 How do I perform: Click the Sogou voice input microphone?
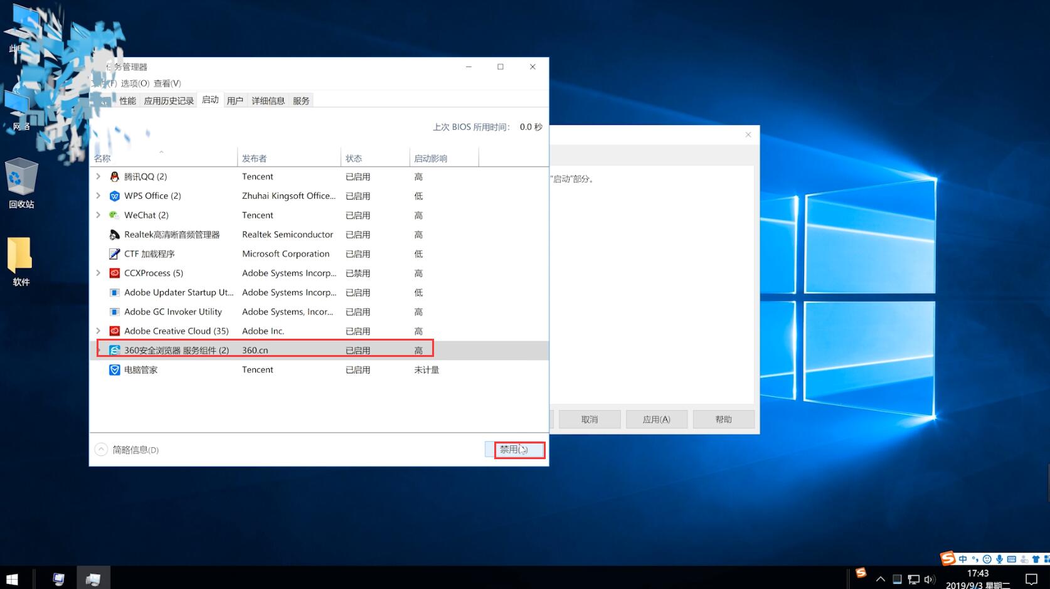pos(999,559)
